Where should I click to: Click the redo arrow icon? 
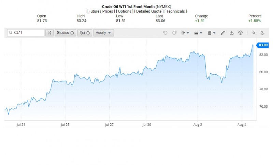click(174, 33)
